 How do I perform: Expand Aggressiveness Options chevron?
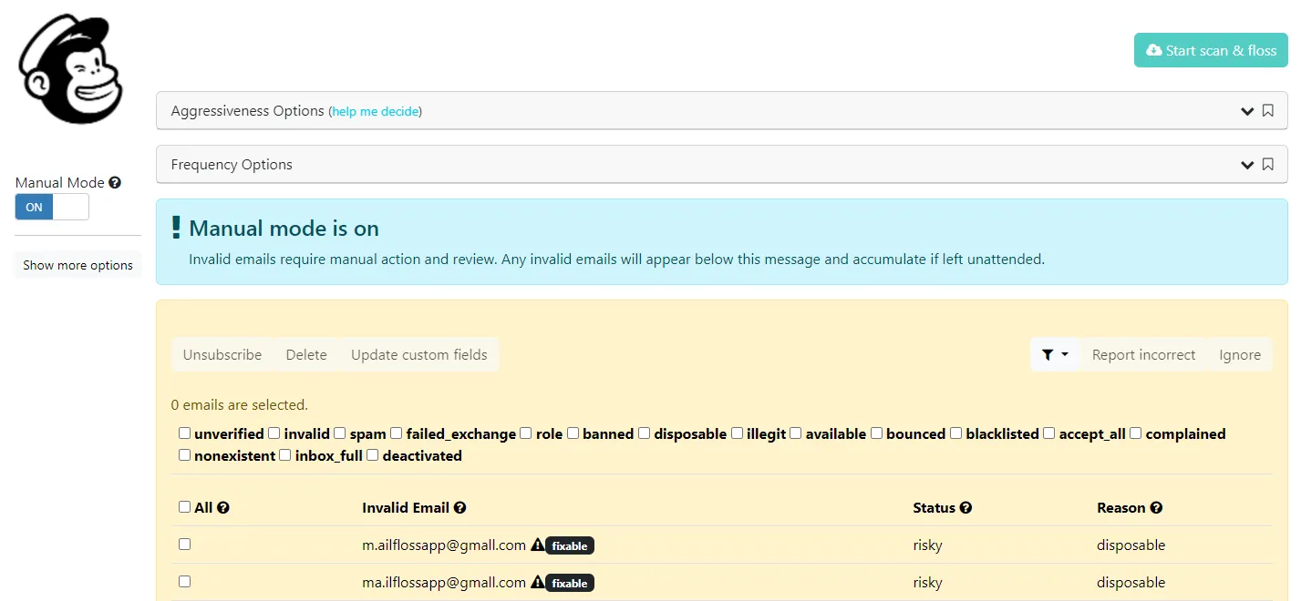coord(1247,111)
